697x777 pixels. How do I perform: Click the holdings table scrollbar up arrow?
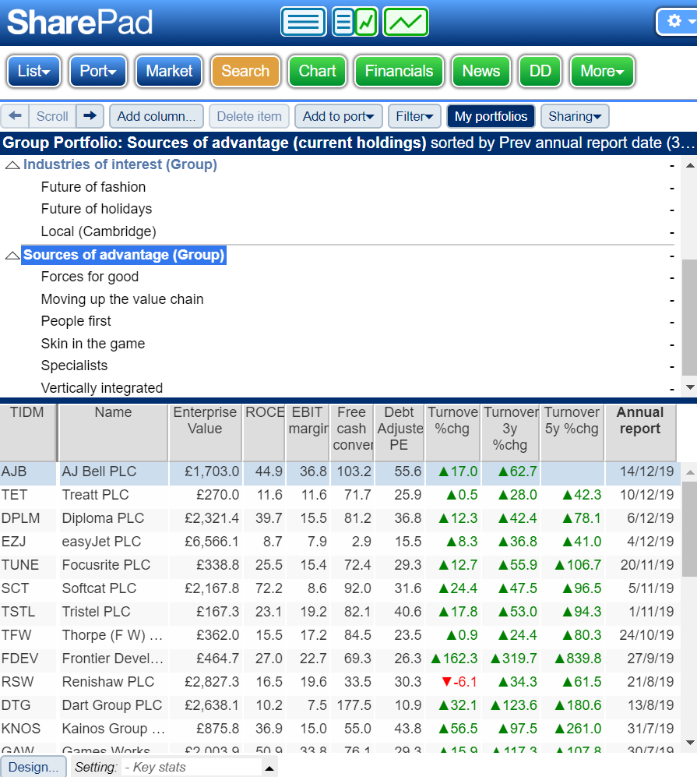click(x=689, y=472)
